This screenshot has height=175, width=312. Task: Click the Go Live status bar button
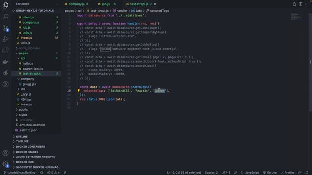coord(270,173)
